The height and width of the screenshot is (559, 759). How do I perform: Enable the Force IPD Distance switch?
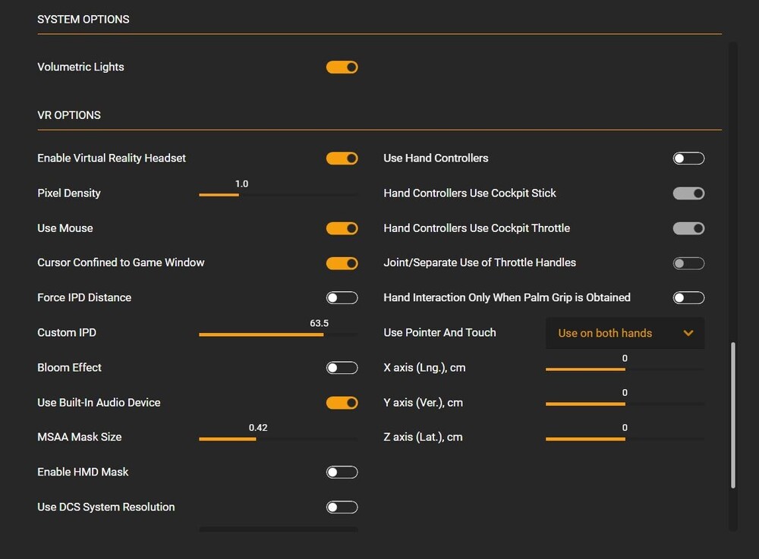click(x=342, y=298)
